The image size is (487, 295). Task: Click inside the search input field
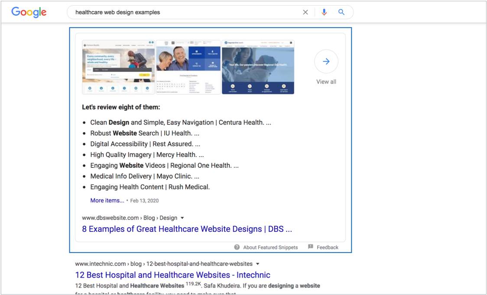click(173, 12)
